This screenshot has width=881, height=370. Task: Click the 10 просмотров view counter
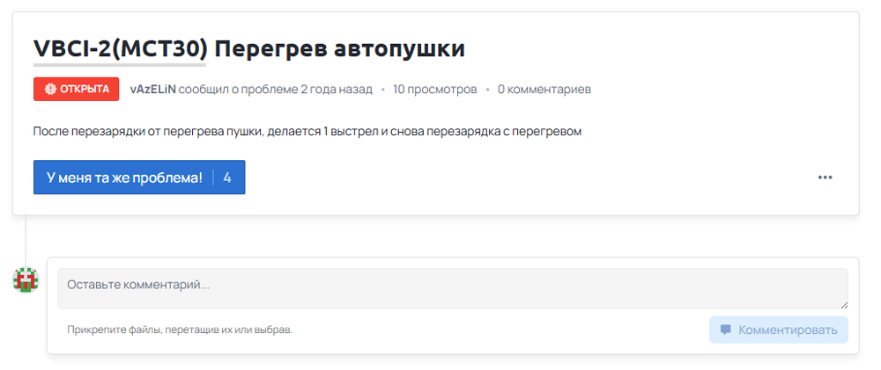click(x=434, y=89)
